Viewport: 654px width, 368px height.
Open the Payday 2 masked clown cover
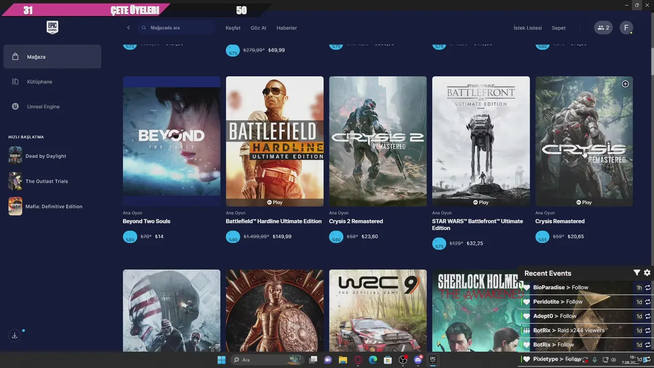[172, 311]
